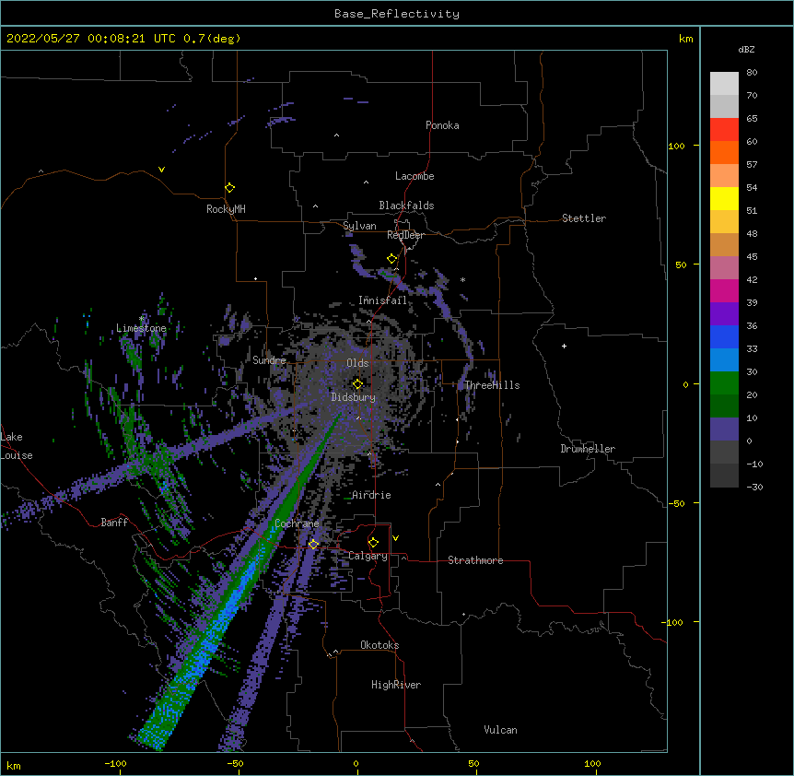Screen dimensions: 794x776
Task: Click the timestamp 2022/05/27 00:08:21 UTC
Action: pos(90,39)
